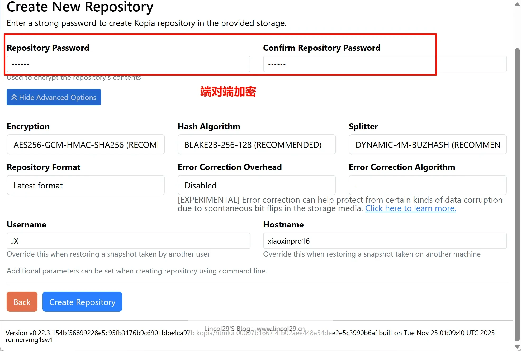
Task: Click the Hostname field with xiaoxinpro16
Action: pyautogui.click(x=385, y=241)
